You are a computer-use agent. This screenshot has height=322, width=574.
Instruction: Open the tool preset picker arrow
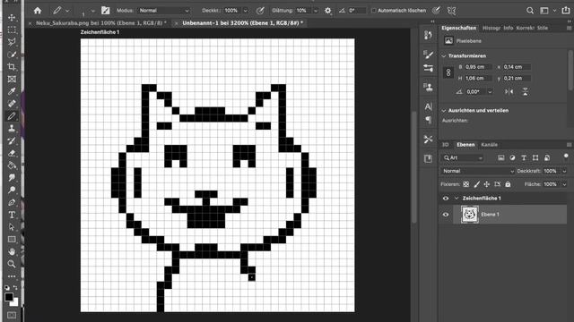(x=67, y=11)
